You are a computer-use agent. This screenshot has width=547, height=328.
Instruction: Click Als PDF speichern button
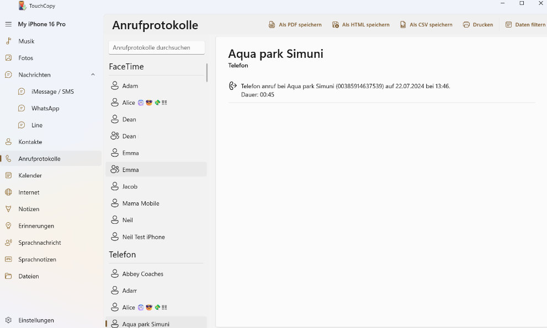click(295, 25)
